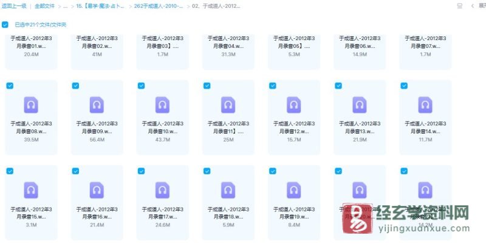Deselect the checkbox on 录音08 file
The width and height of the screenshot is (486, 249).
[10, 86]
